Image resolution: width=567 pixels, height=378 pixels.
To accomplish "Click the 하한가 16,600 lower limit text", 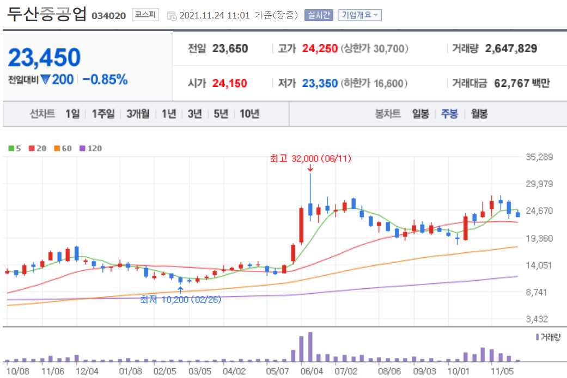I will click(x=374, y=83).
